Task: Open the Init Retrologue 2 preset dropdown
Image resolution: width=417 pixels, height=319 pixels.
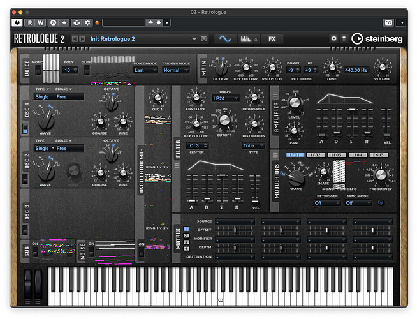Action: point(194,39)
